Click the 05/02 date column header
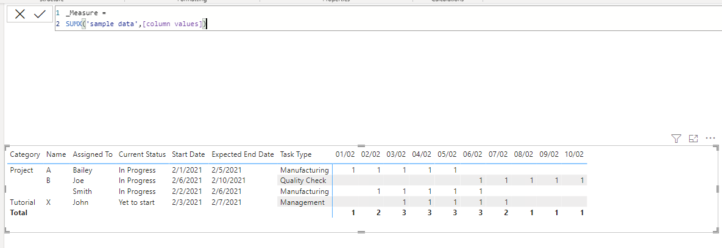722x248 pixels. [x=447, y=154]
